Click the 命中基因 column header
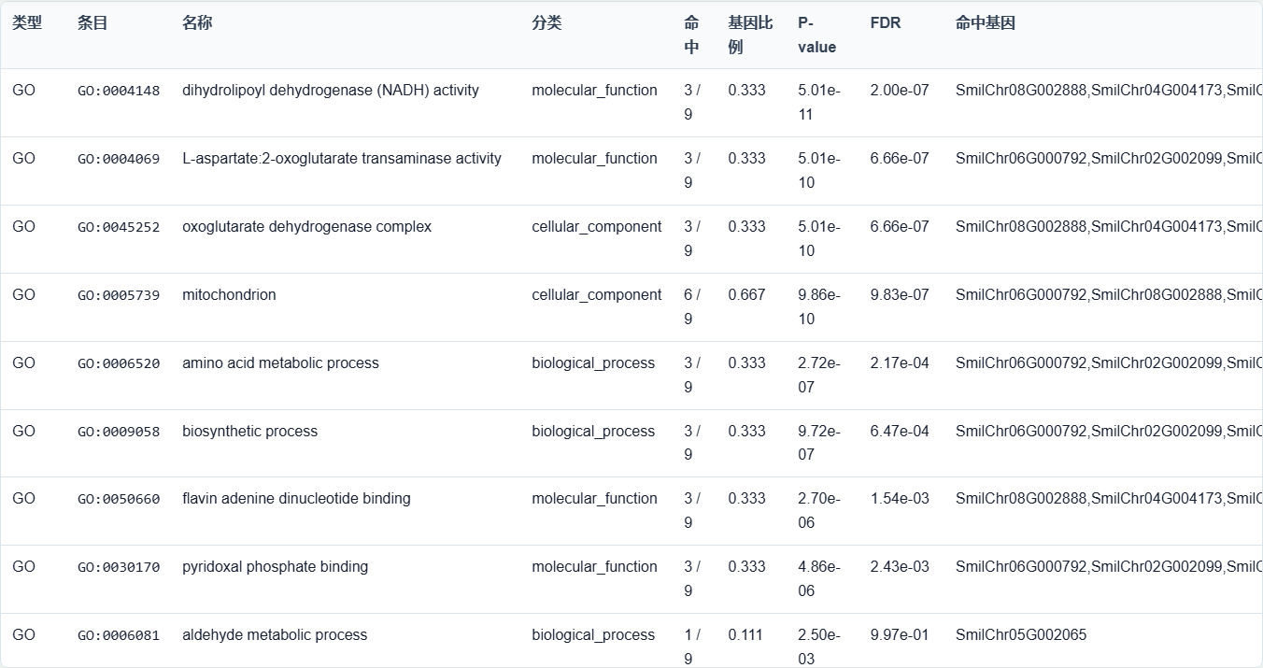1263x668 pixels. (x=985, y=23)
